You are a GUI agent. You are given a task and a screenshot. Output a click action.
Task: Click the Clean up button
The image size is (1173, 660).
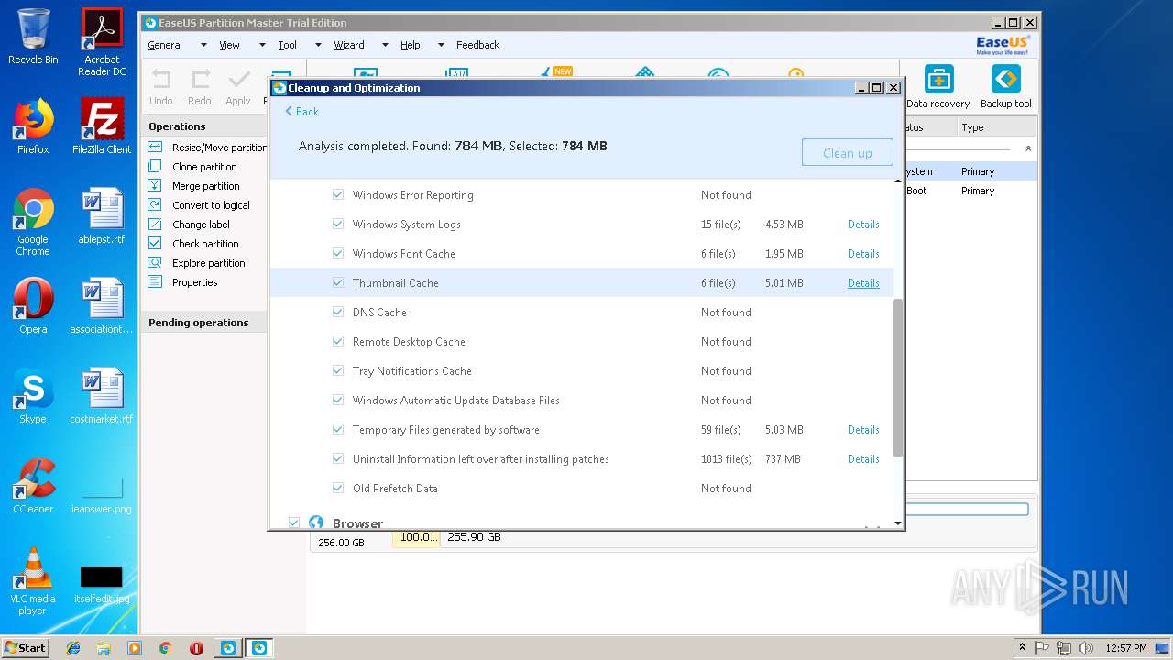tap(847, 153)
